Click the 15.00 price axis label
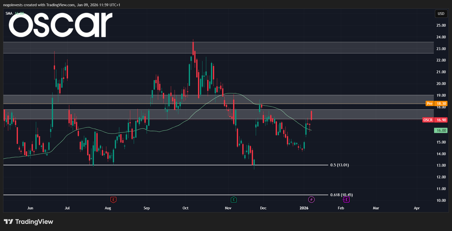The width and height of the screenshot is (452, 231). [x=441, y=142]
